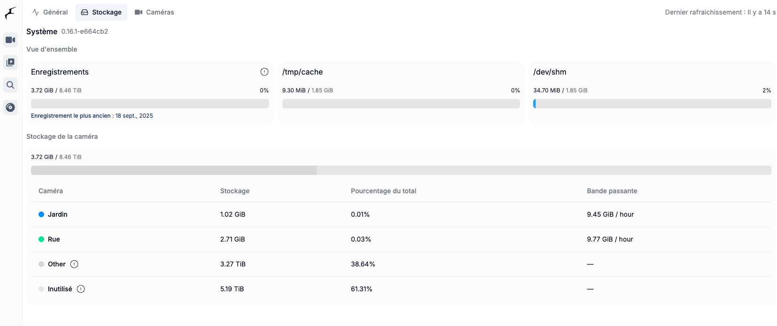Click the camera storage usage bar
Image resolution: width=777 pixels, height=326 pixels.
pyautogui.click(x=401, y=170)
